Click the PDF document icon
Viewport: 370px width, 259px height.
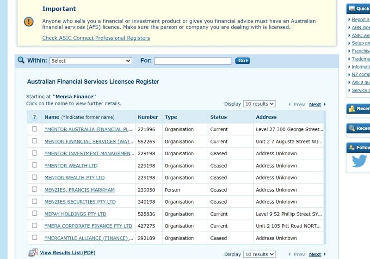(x=33, y=253)
